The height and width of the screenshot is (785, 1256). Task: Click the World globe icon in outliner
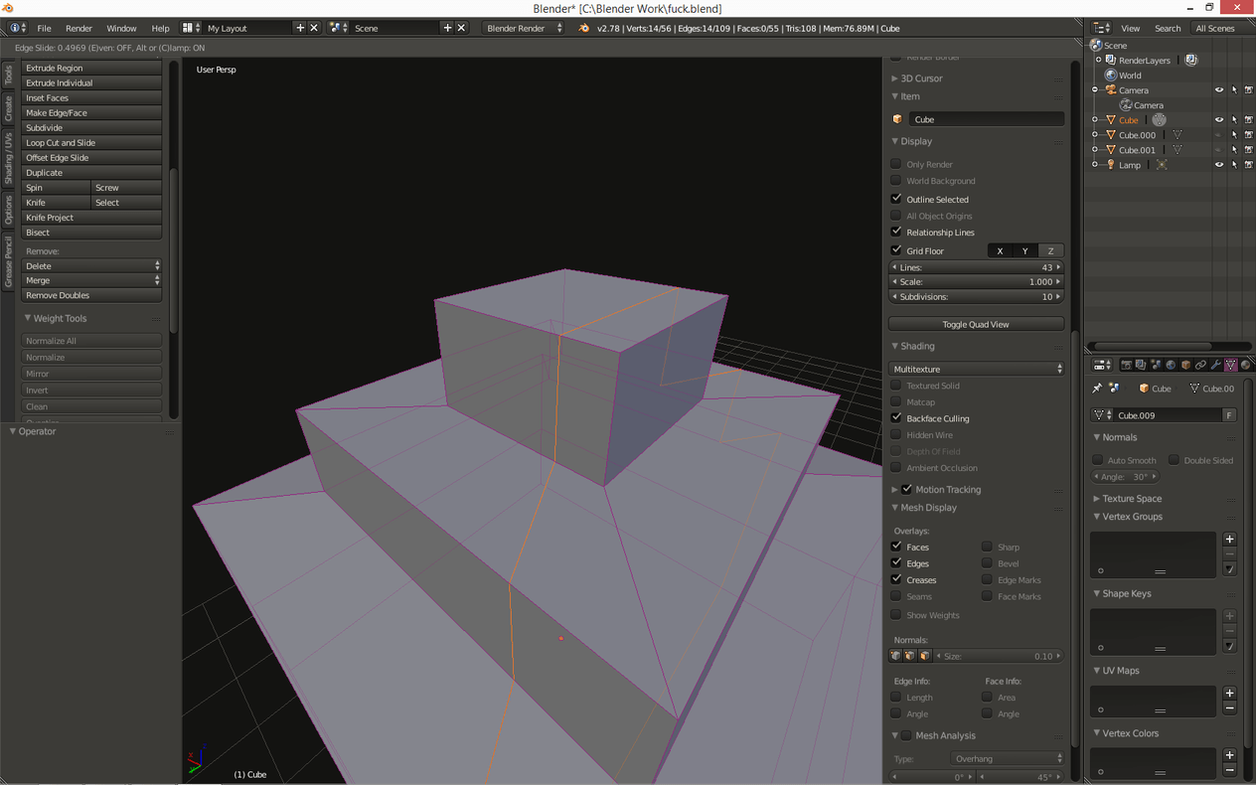coord(1111,76)
